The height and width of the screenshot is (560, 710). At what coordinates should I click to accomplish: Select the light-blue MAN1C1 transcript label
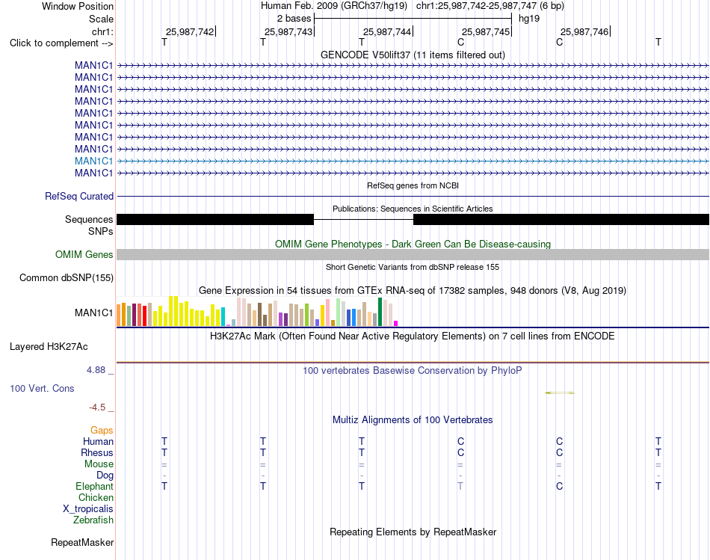coord(93,161)
